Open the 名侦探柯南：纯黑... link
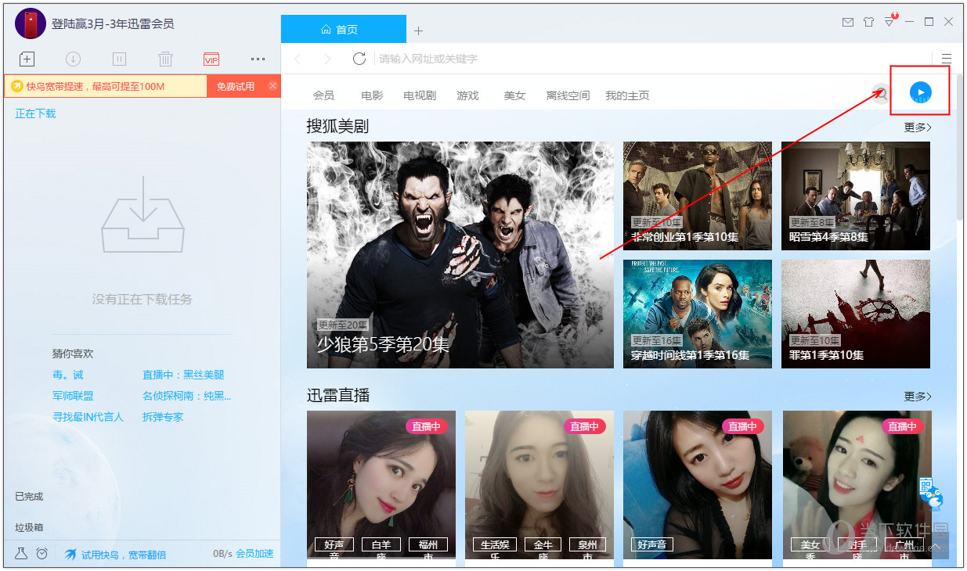This screenshot has width=967, height=571. (186, 396)
